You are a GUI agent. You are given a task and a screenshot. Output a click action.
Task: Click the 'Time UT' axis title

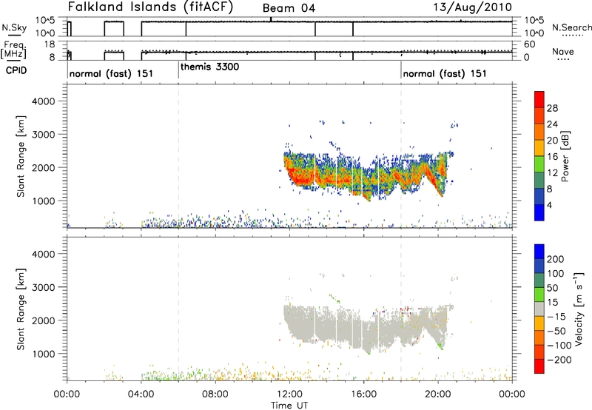pos(289,406)
